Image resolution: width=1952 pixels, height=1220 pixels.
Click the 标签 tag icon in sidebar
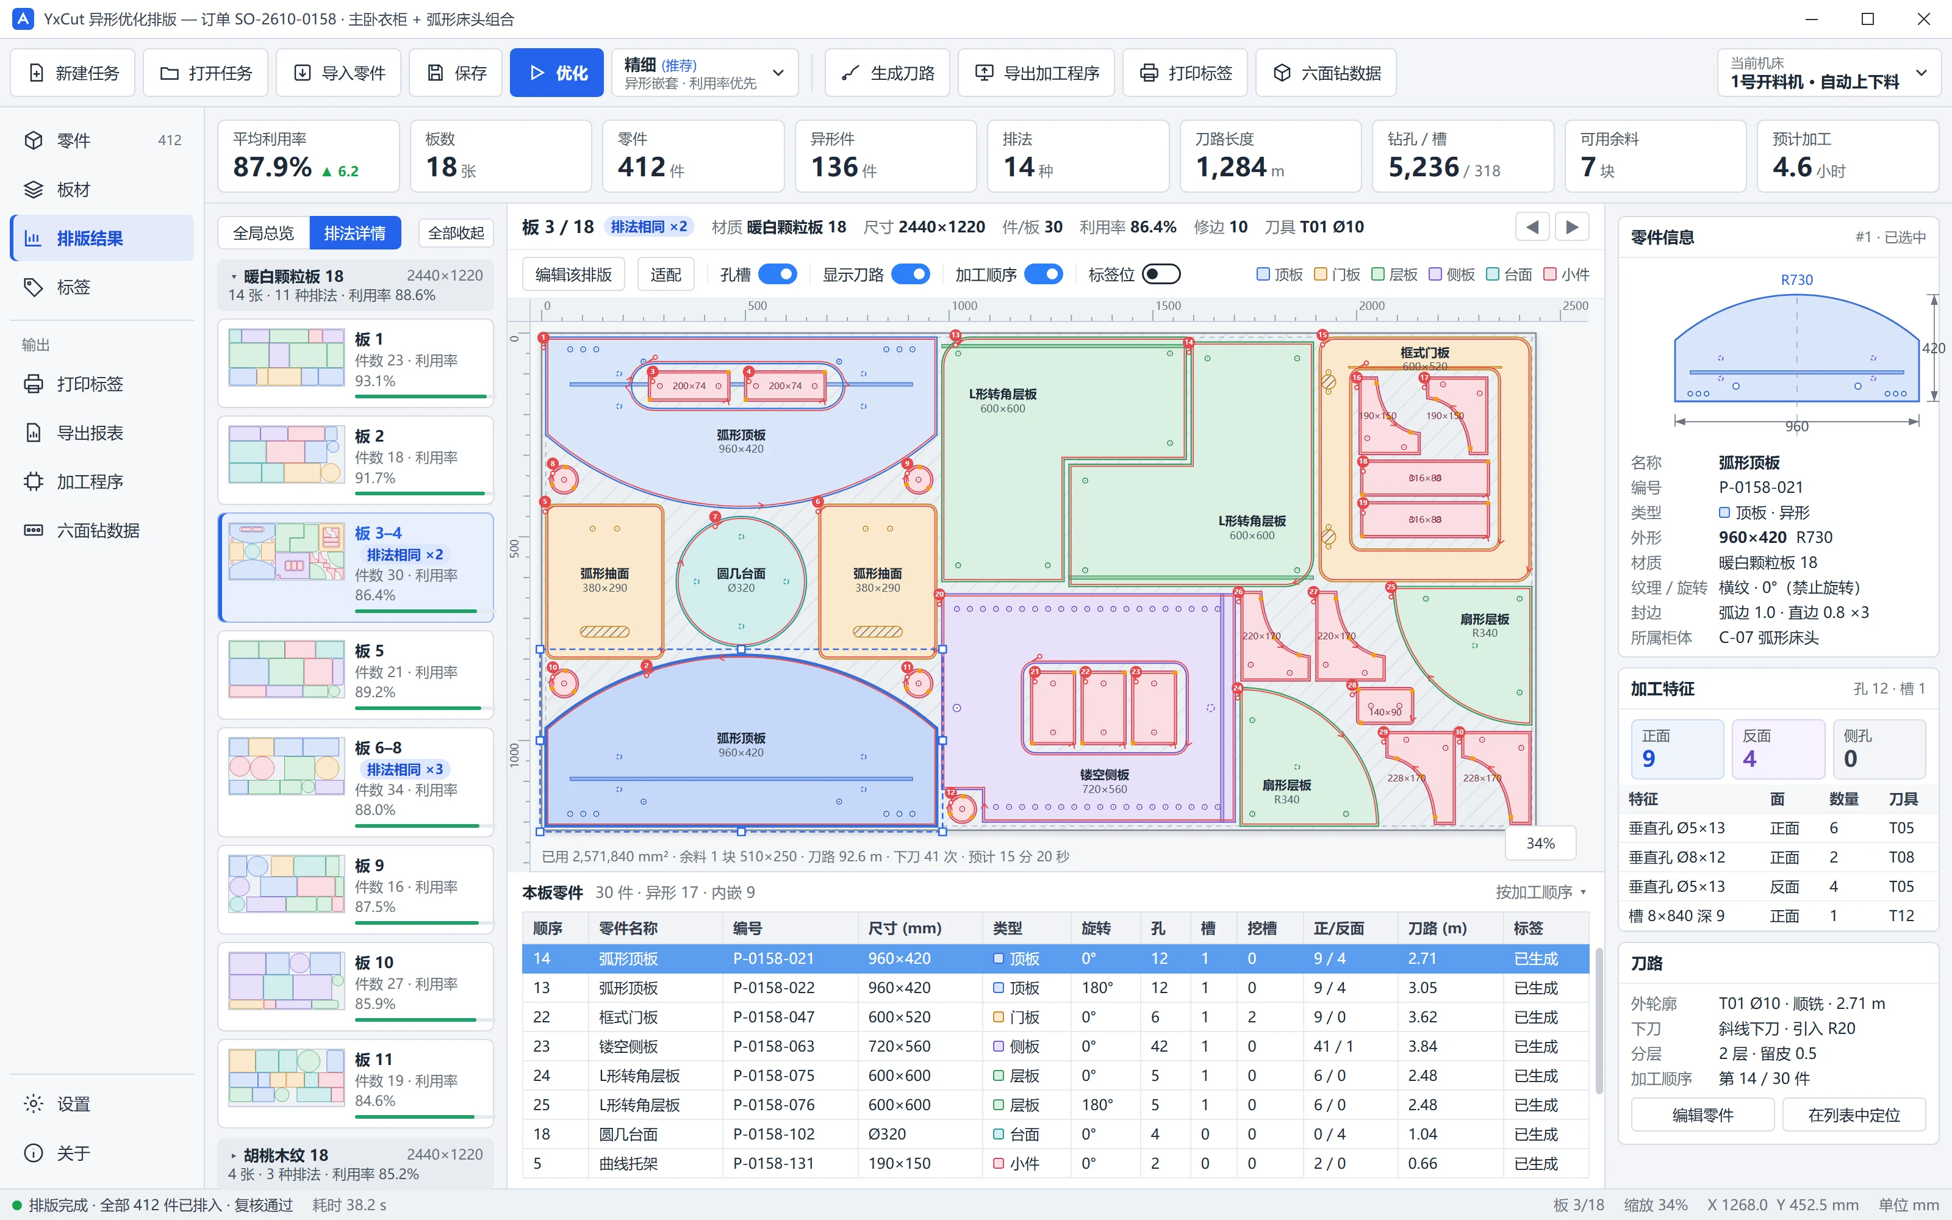(33, 287)
